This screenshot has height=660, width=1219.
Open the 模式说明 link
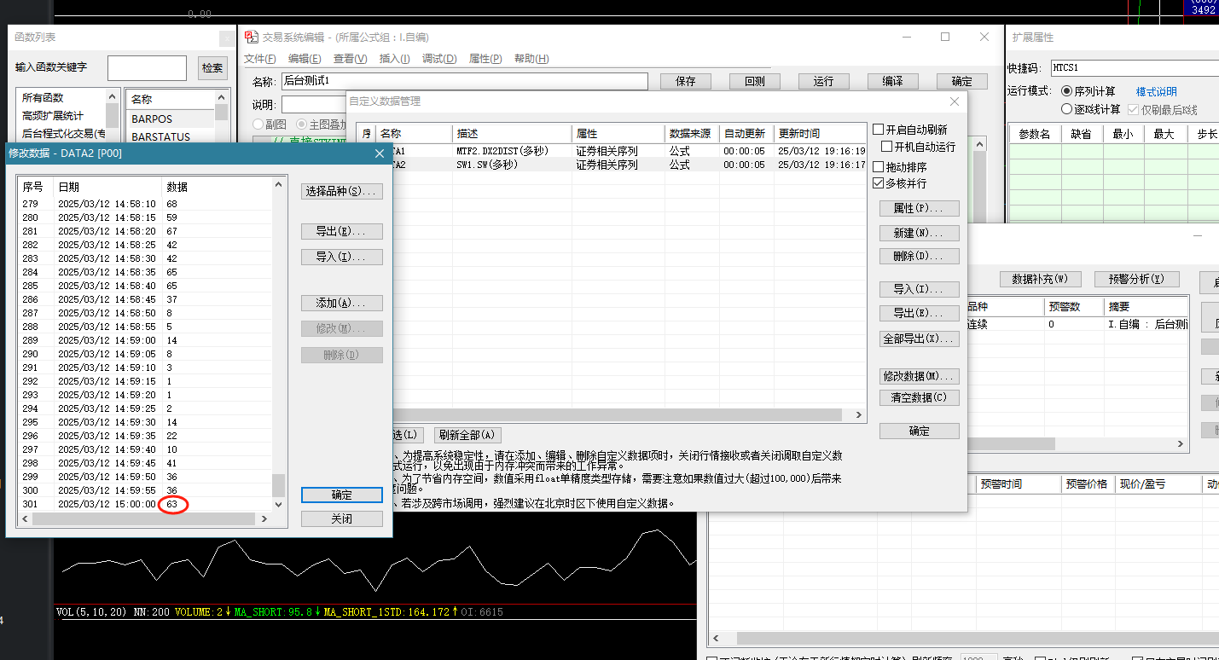pyautogui.click(x=1156, y=91)
